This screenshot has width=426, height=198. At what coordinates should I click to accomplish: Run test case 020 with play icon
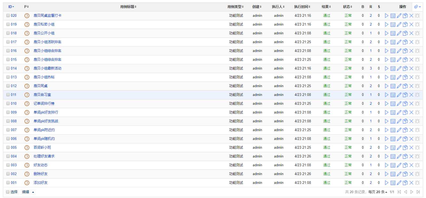tap(387, 16)
